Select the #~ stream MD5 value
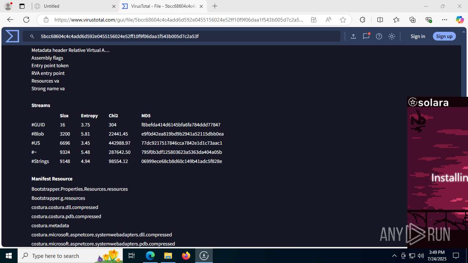This screenshot has height=263, width=468. click(181, 152)
